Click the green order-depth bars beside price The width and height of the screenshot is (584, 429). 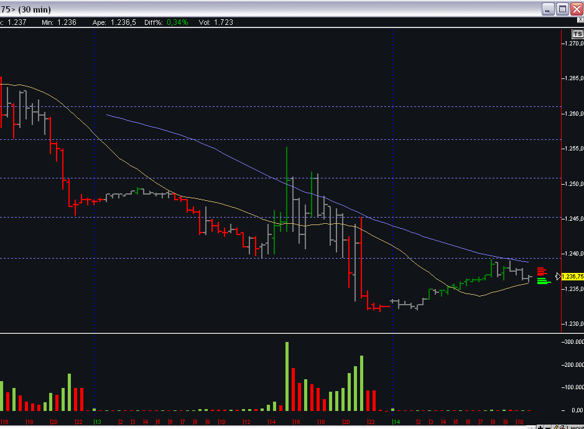pos(544,281)
